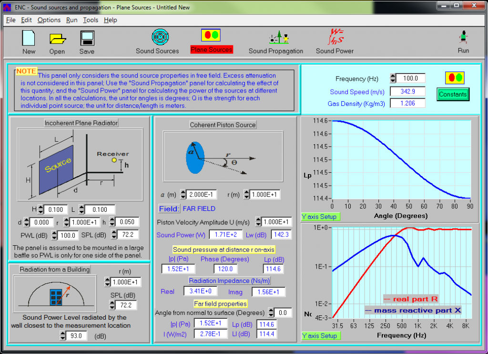Click Y axis Setup under the frequency graph

[x=319, y=335]
